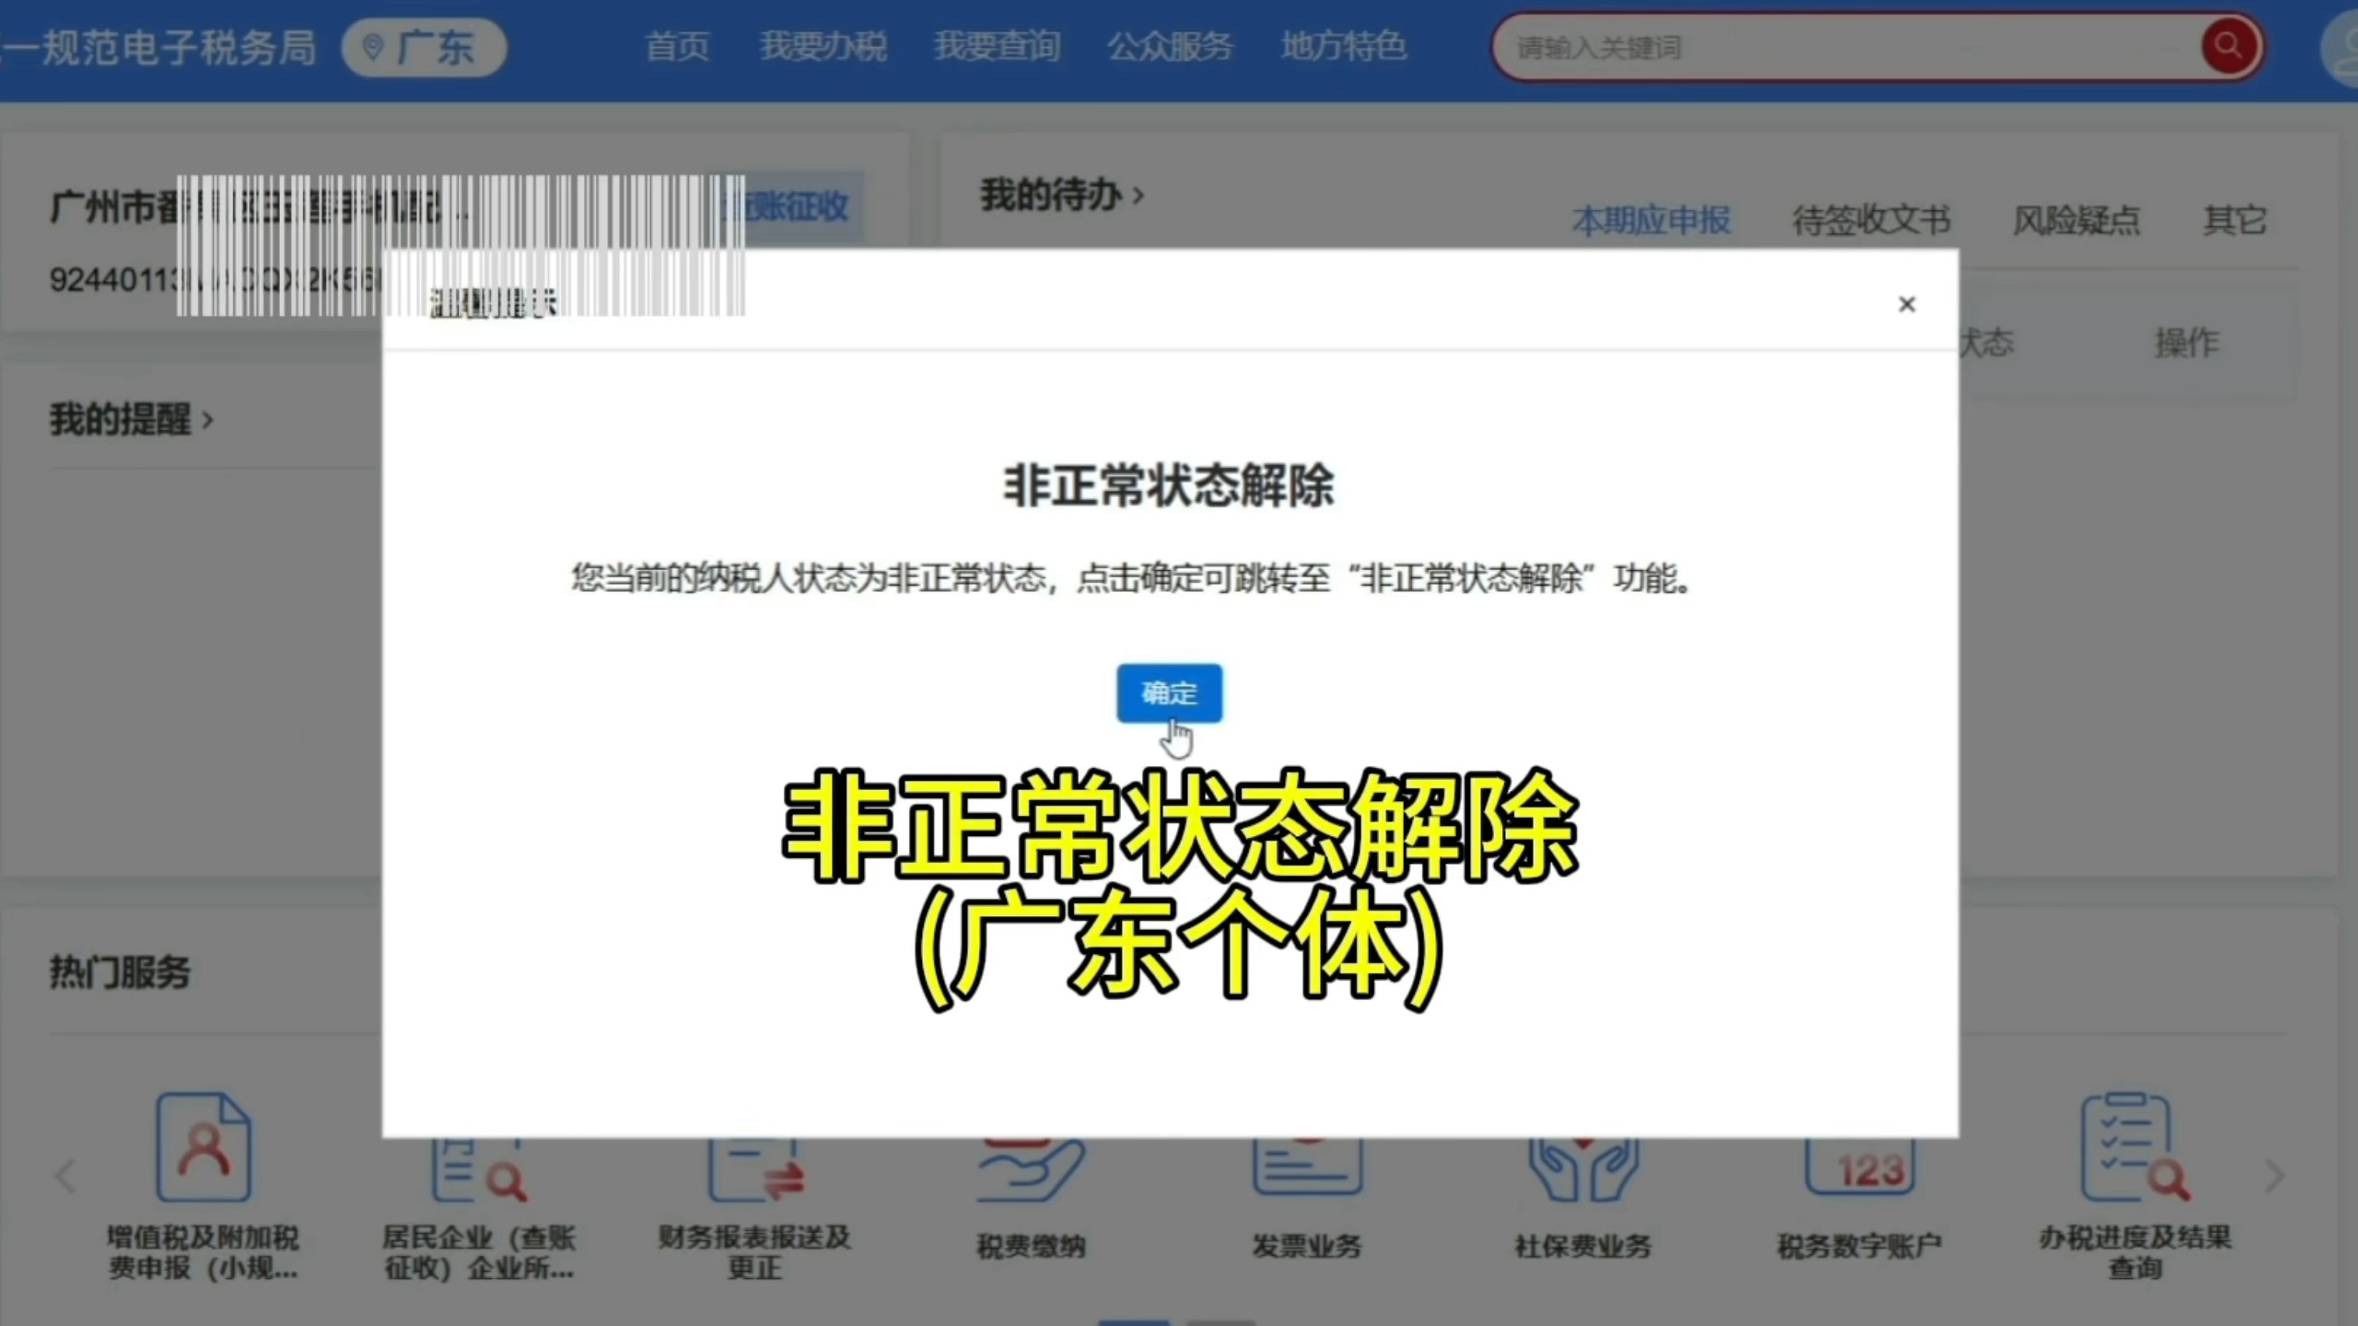
Task: Focus the 请输入关键词 search field
Action: [x=1847, y=47]
